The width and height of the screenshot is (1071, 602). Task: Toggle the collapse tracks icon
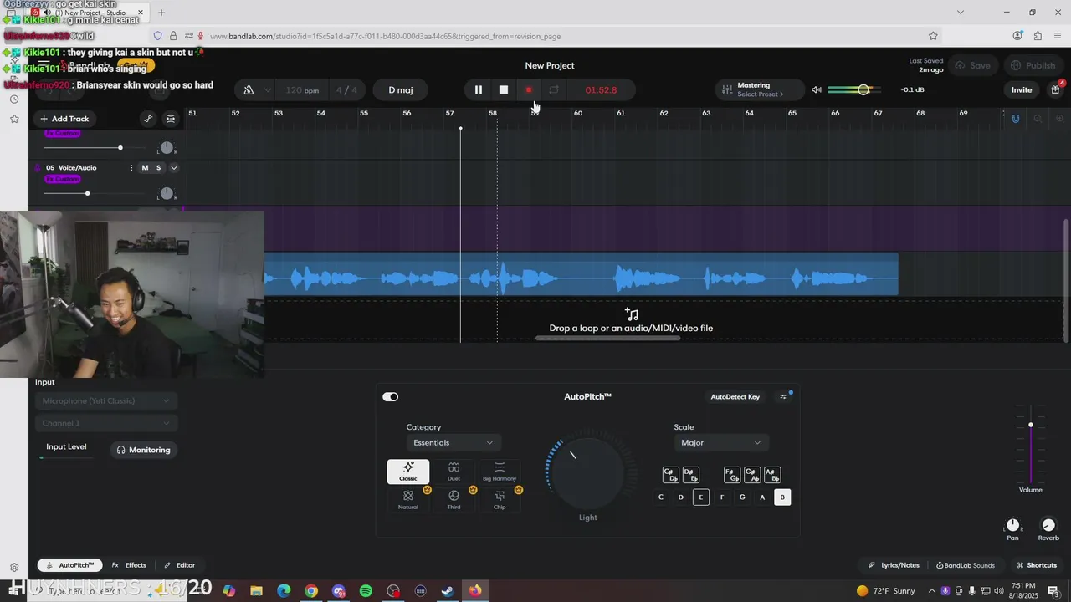pos(171,119)
